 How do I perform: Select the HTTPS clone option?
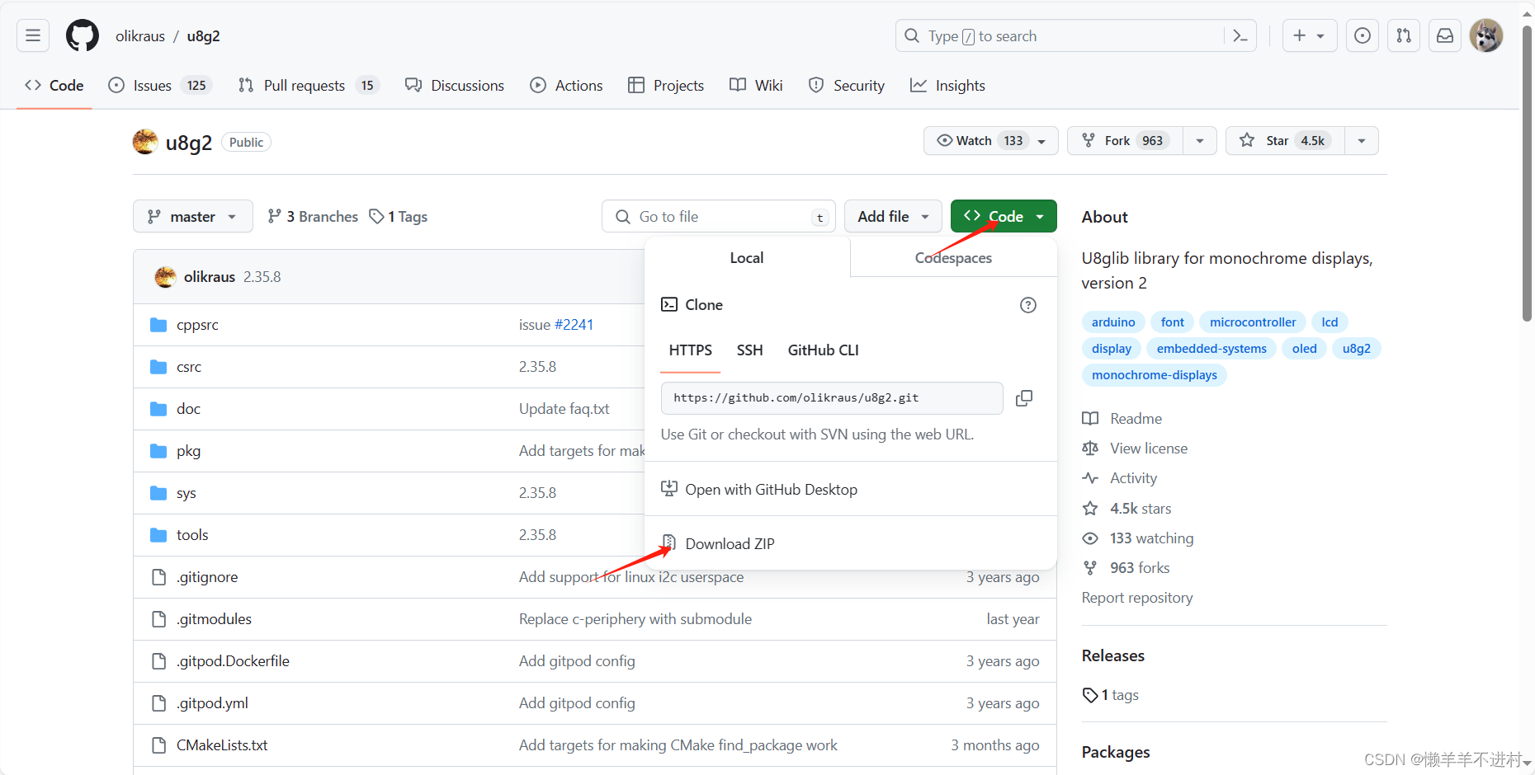coord(691,350)
